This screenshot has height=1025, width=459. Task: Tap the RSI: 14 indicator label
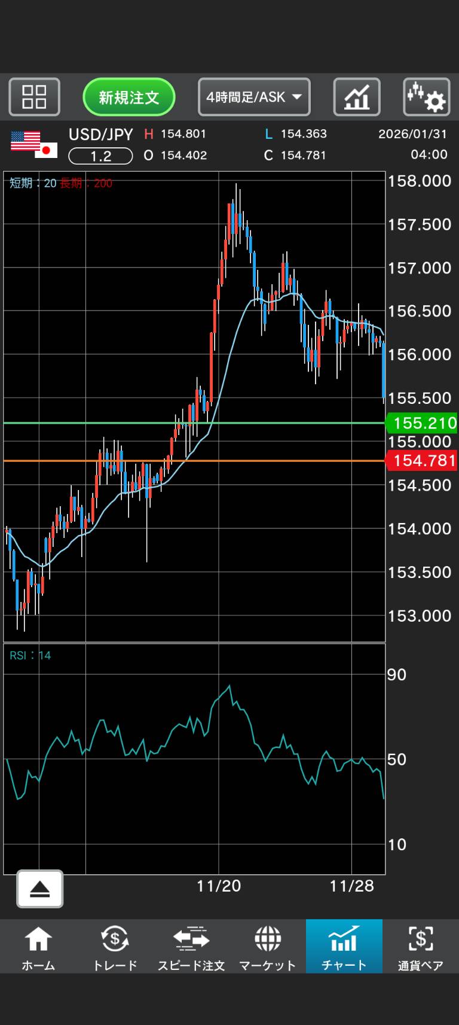[30, 656]
